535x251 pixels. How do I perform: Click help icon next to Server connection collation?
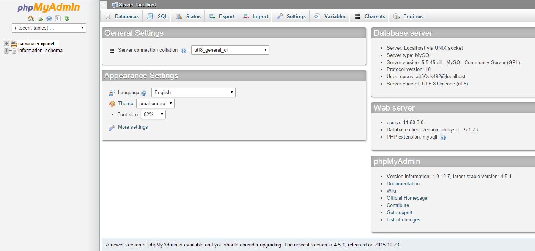click(x=184, y=51)
